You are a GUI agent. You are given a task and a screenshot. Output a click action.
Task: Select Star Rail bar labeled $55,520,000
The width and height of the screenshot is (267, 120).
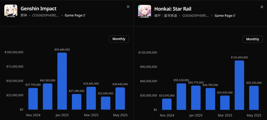tap(181, 96)
